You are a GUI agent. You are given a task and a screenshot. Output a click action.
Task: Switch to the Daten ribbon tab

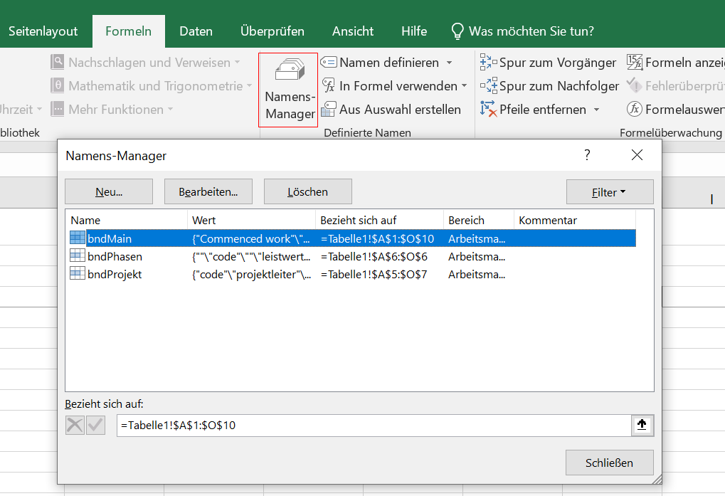tap(196, 31)
